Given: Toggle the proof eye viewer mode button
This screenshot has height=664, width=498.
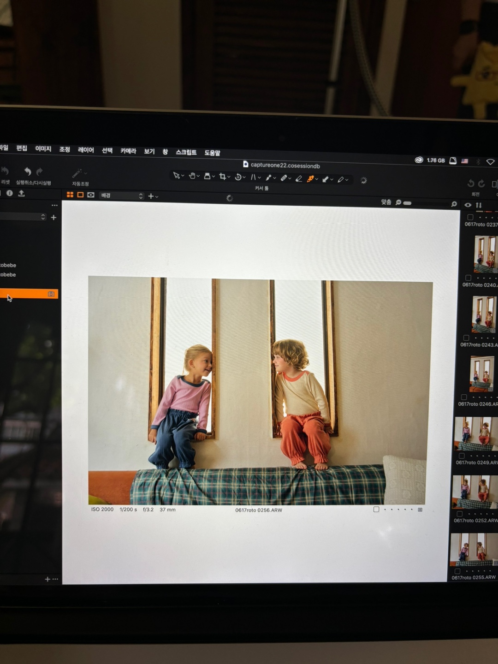Looking at the screenshot, I should pos(91,195).
